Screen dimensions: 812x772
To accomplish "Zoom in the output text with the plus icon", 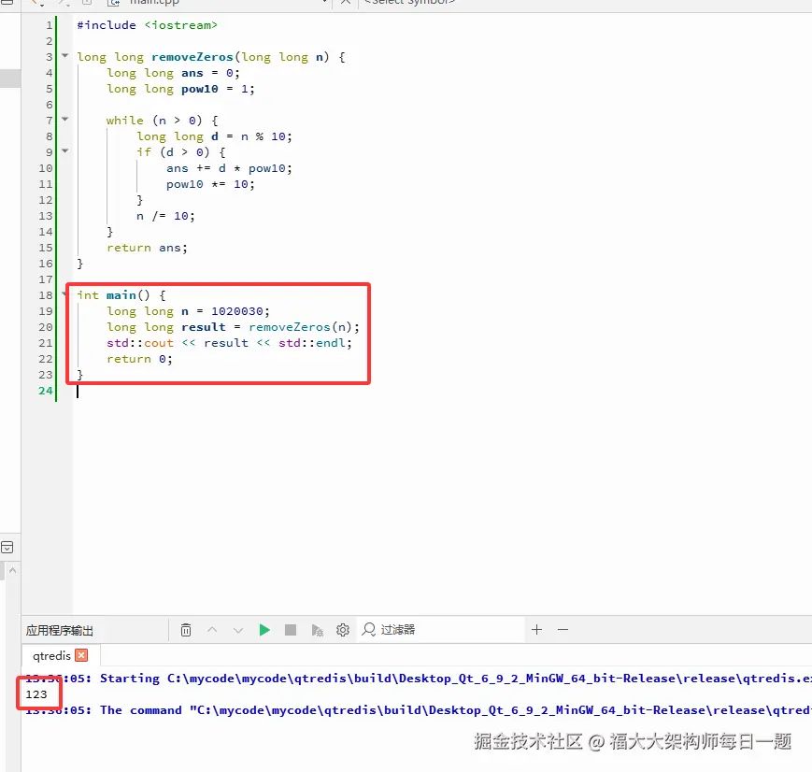I will pyautogui.click(x=537, y=630).
